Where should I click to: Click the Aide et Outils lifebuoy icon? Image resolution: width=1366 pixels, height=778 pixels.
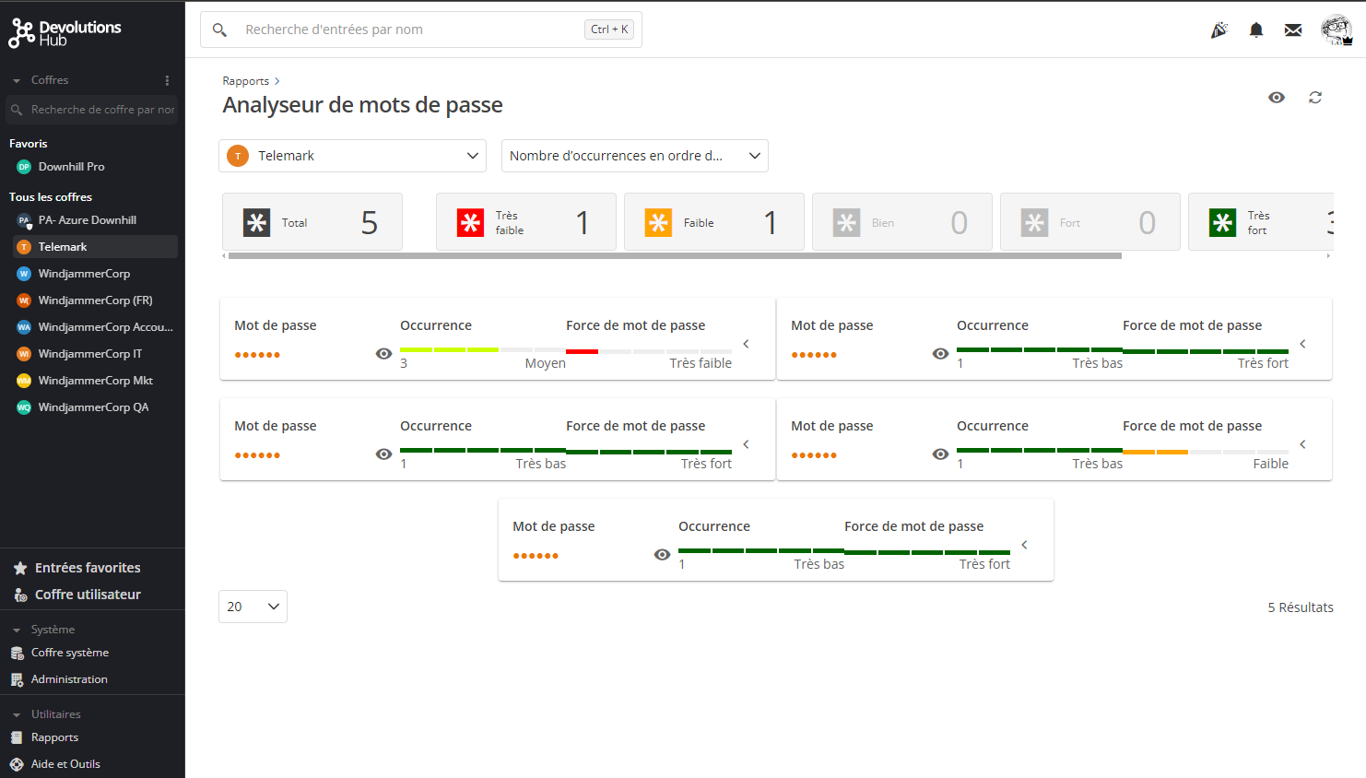[17, 764]
